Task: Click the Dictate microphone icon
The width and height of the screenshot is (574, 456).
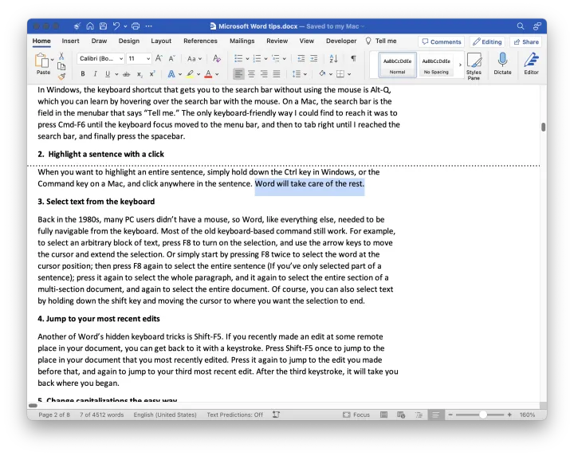Action: (502, 61)
